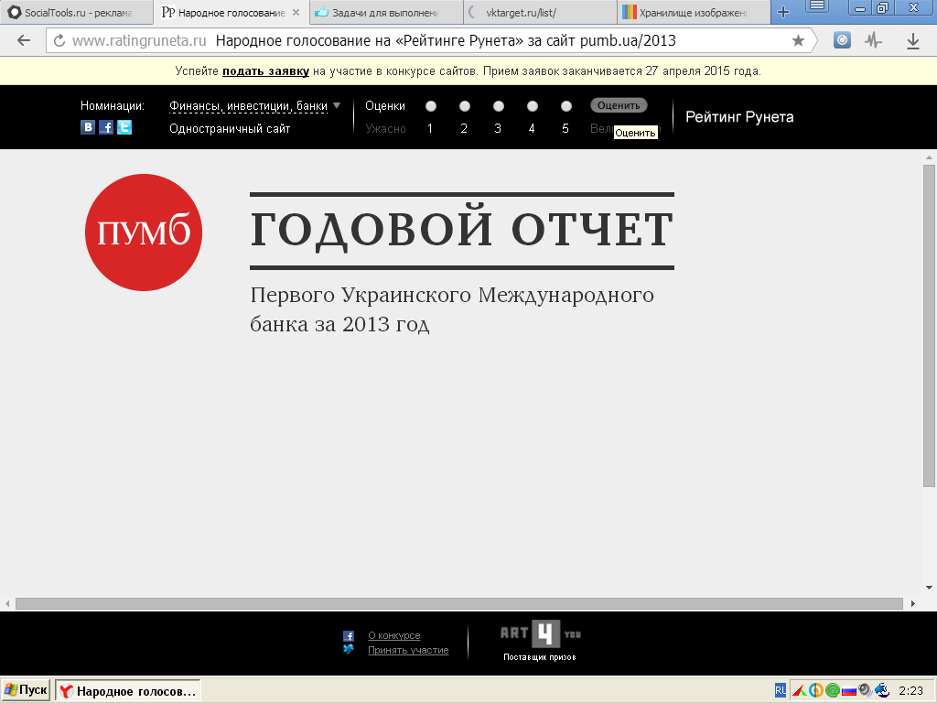Screen dimensions: 937x703
Task: Click the pulse-line extension icon
Action: click(x=873, y=40)
